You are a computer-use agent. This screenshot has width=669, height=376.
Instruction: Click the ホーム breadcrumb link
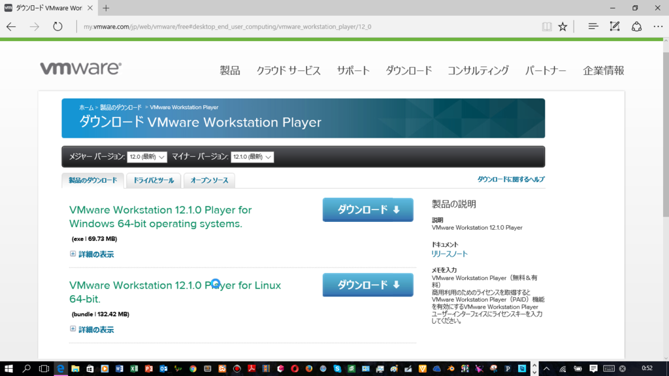point(86,108)
